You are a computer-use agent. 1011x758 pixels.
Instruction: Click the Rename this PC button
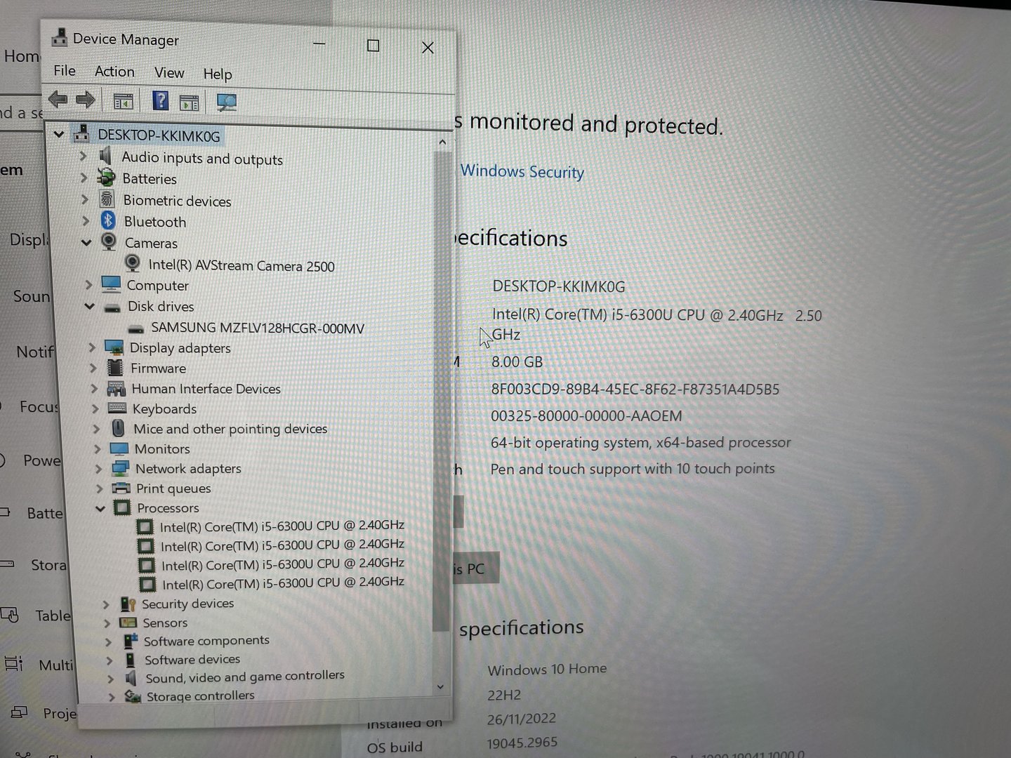[x=475, y=569]
